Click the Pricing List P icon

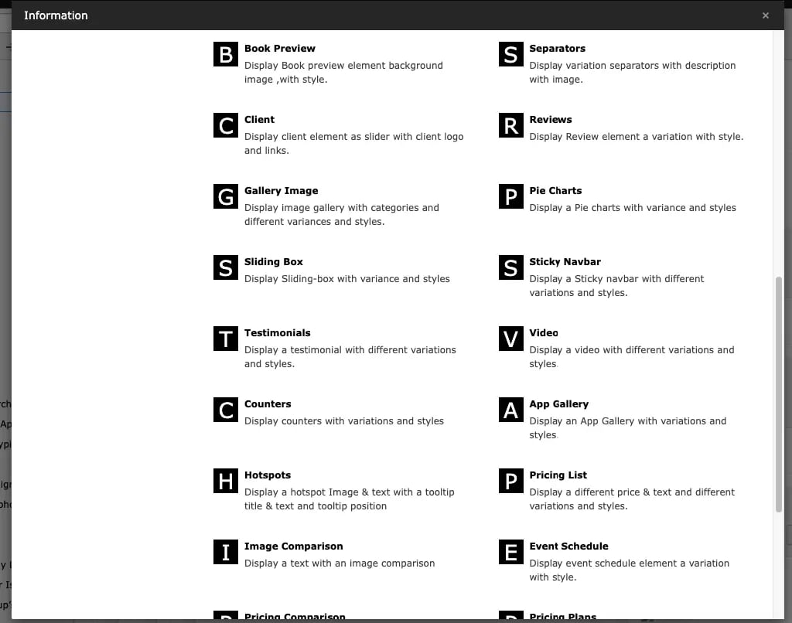pos(510,481)
